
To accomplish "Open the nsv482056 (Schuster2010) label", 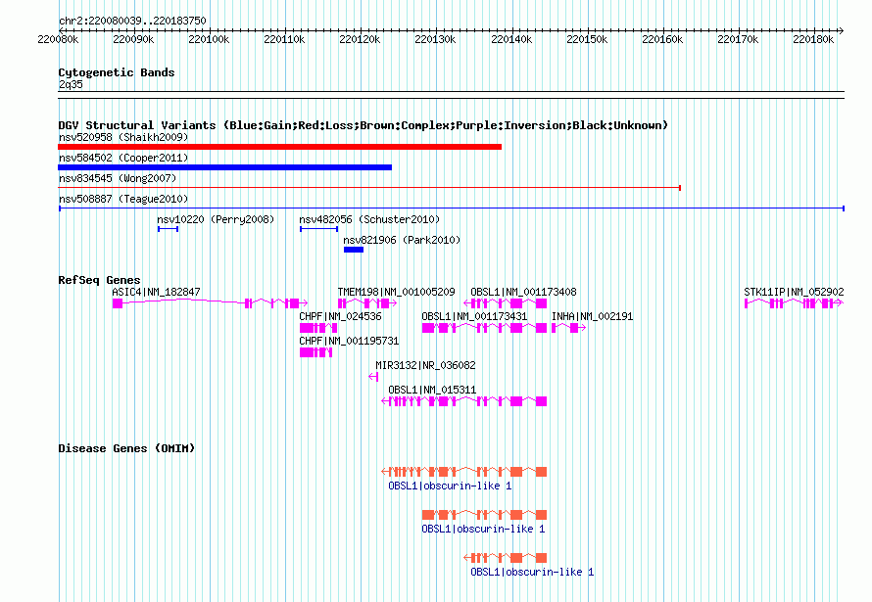I will pyautogui.click(x=369, y=219).
